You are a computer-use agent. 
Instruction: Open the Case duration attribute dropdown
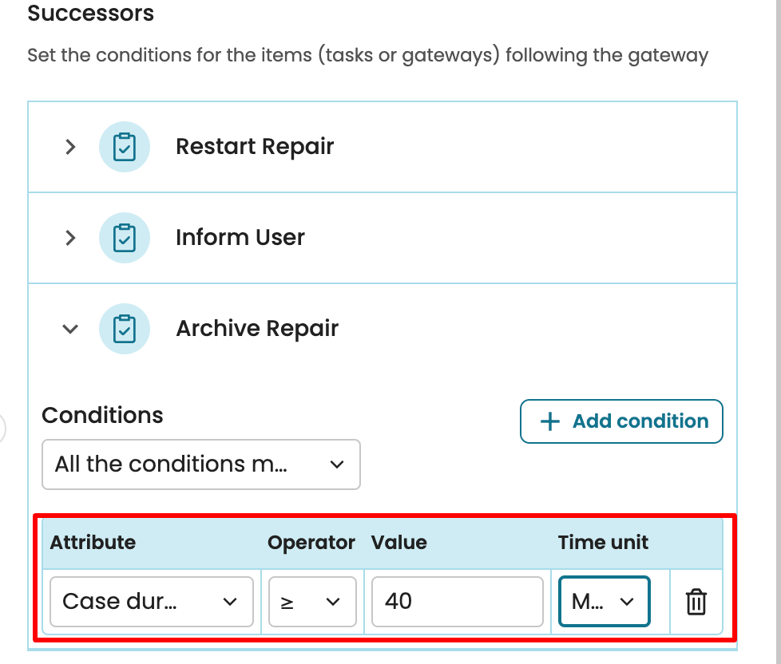pos(151,602)
